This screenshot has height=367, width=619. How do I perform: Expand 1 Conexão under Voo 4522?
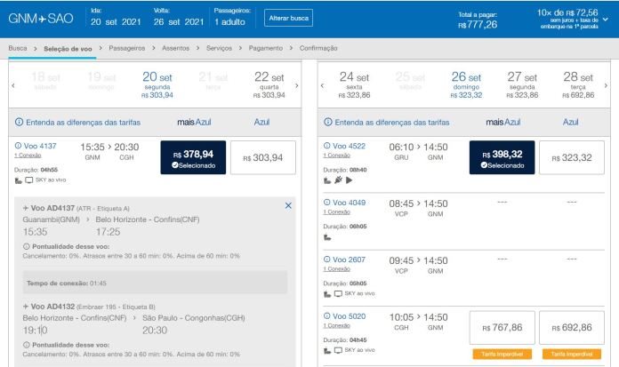tap(337, 156)
